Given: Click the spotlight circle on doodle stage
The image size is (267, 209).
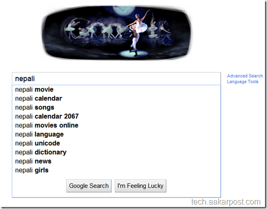Looking at the screenshot, I should point(134,53).
